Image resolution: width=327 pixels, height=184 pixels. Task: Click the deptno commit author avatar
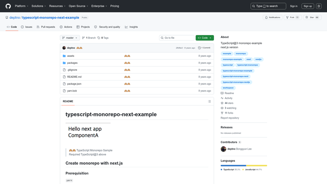(64, 48)
